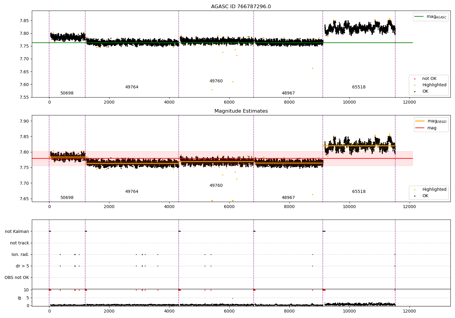Click x-axis tick 10000 below the dr plot
Screen dimensions: 455x318
[349, 311]
